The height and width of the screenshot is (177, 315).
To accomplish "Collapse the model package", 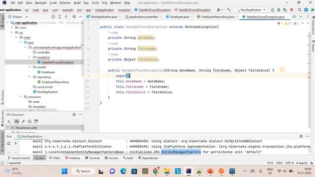I will [30, 67].
